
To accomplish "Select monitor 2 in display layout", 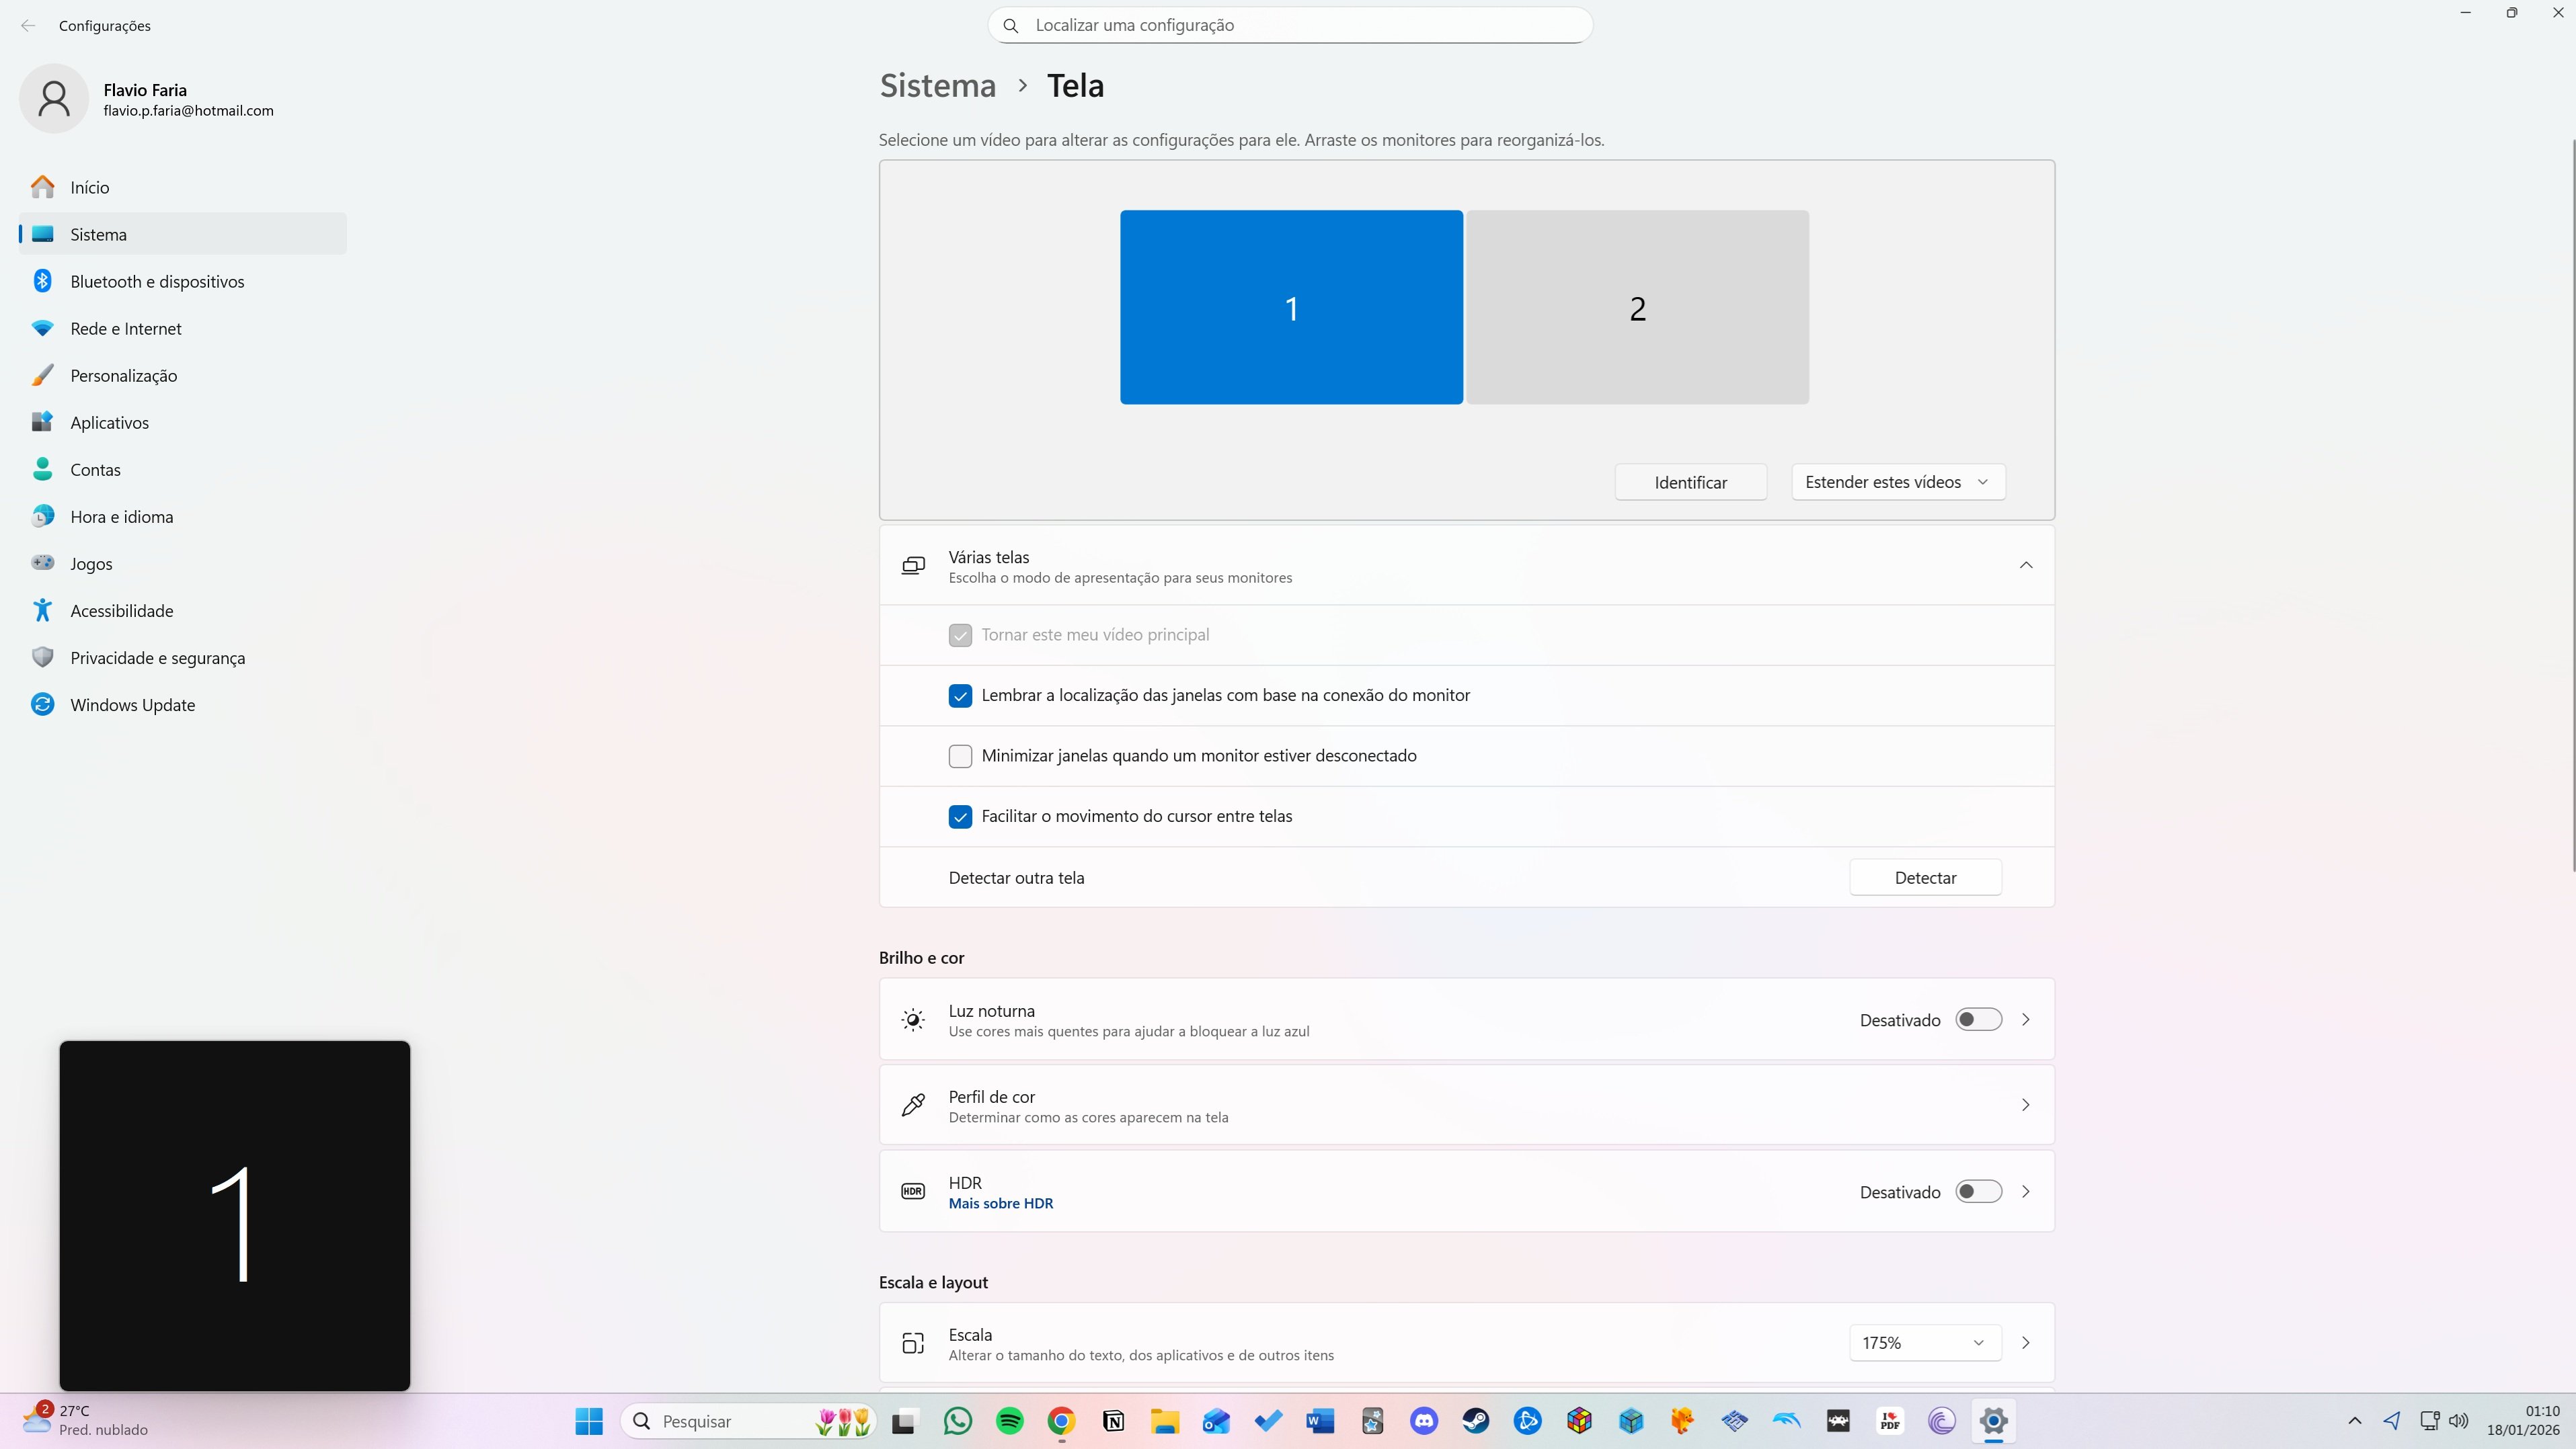I will point(1637,306).
